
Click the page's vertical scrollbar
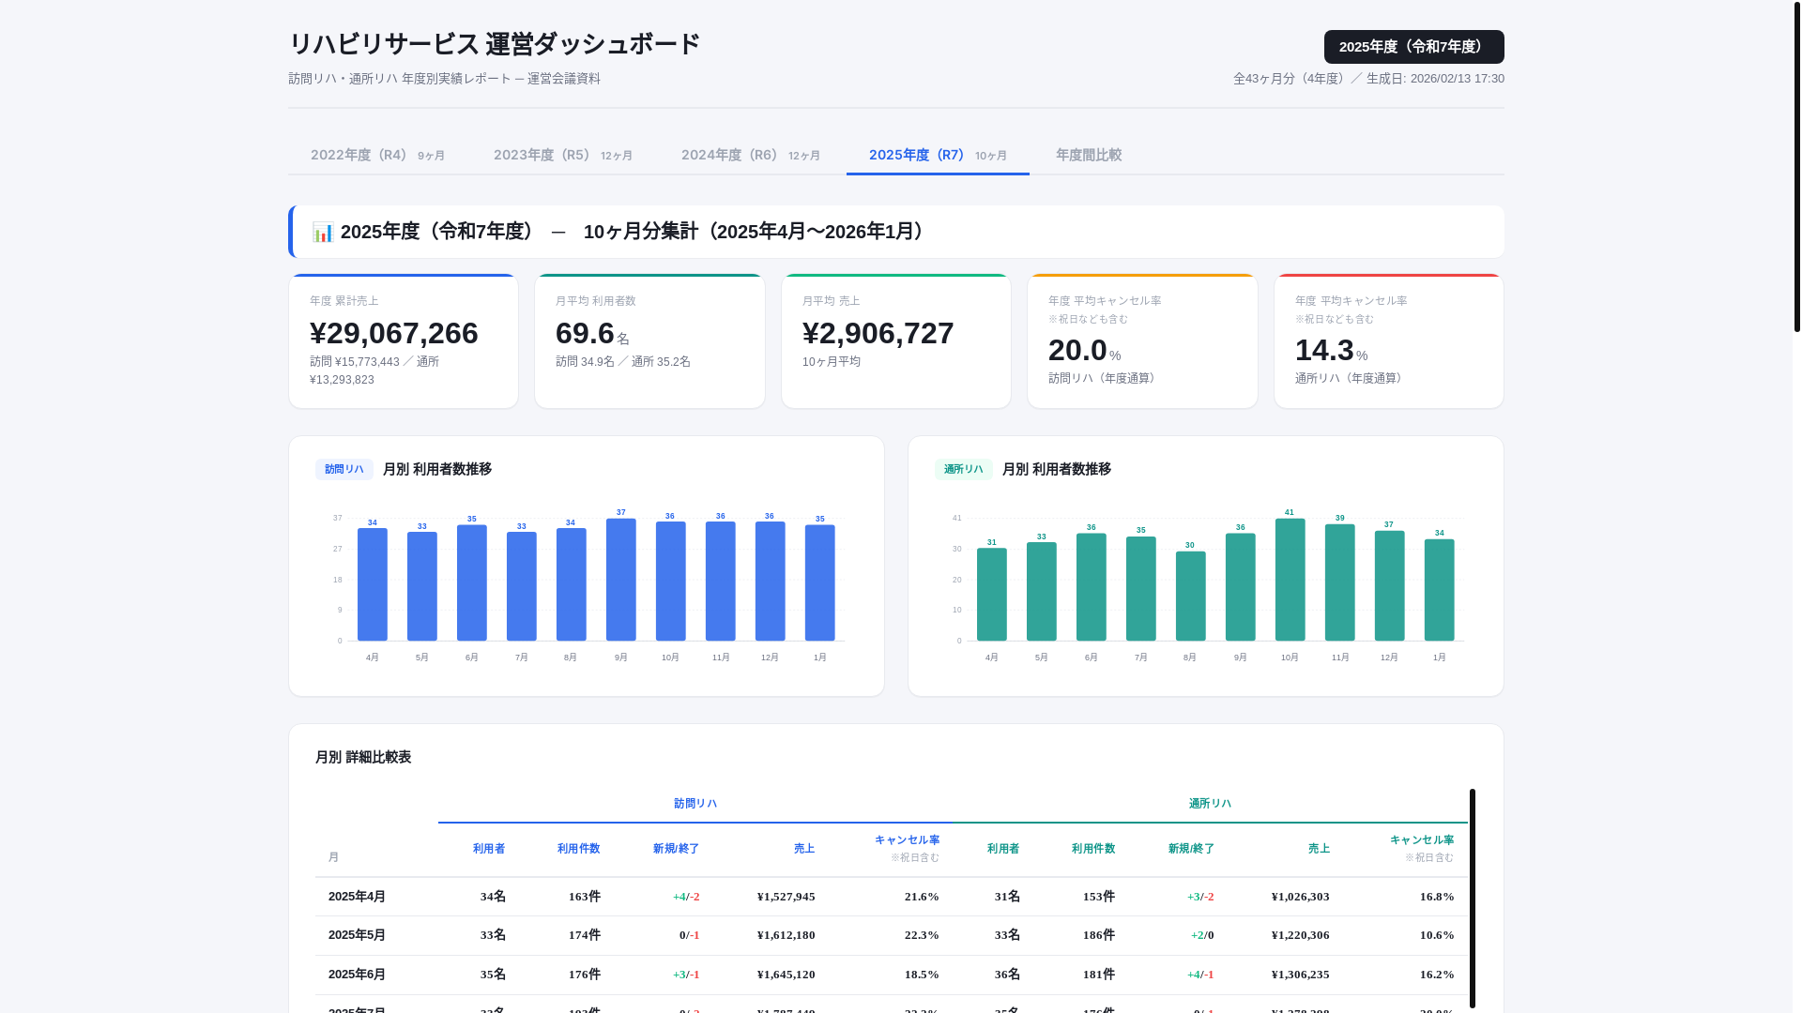(1797, 166)
